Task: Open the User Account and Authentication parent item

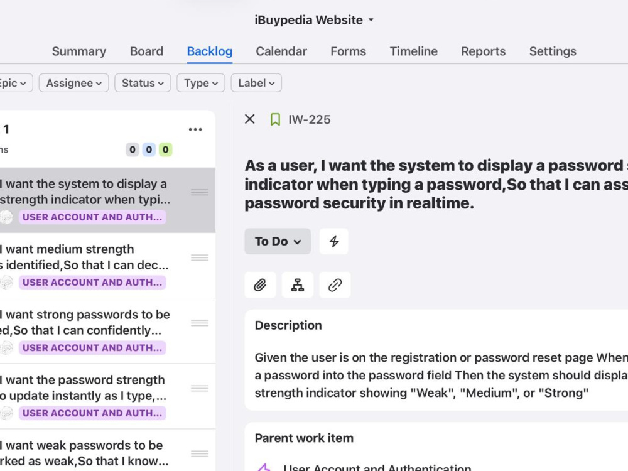Action: coord(377,467)
